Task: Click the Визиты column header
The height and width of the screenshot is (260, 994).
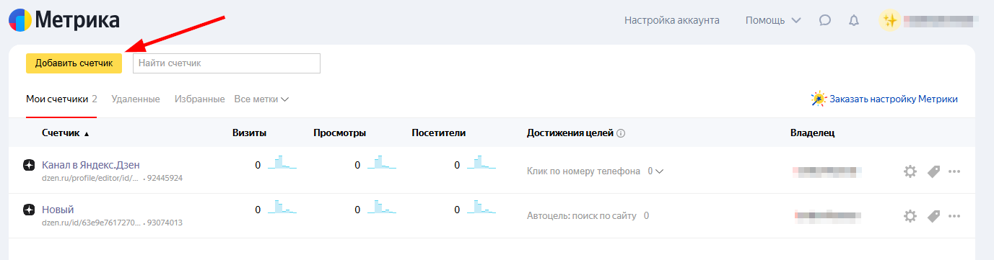Action: click(250, 133)
